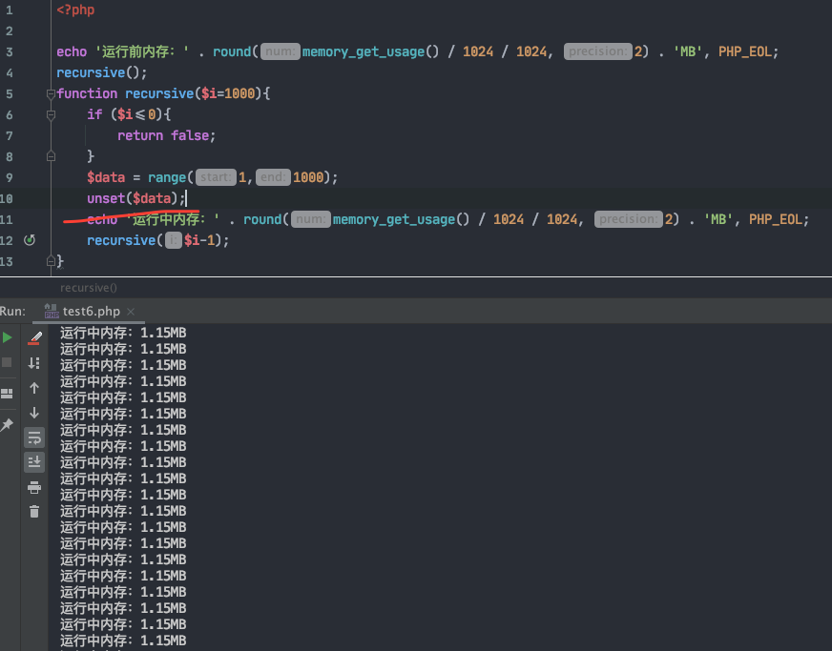
Task: Click the 'end:' parameter hint in range
Action: pos(273,177)
